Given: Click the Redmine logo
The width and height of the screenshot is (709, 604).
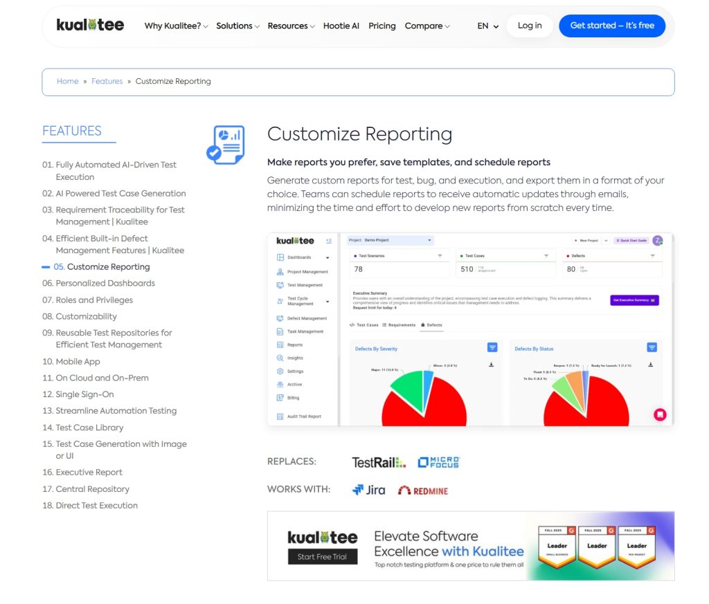Looking at the screenshot, I should pyautogui.click(x=423, y=491).
